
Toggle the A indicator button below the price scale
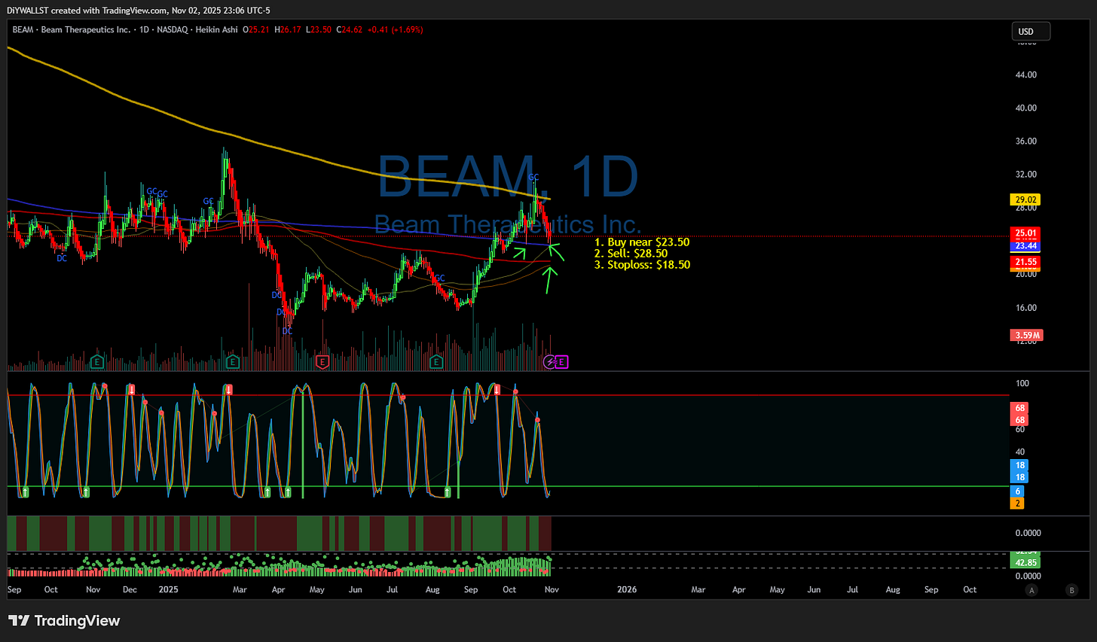[x=1031, y=590]
